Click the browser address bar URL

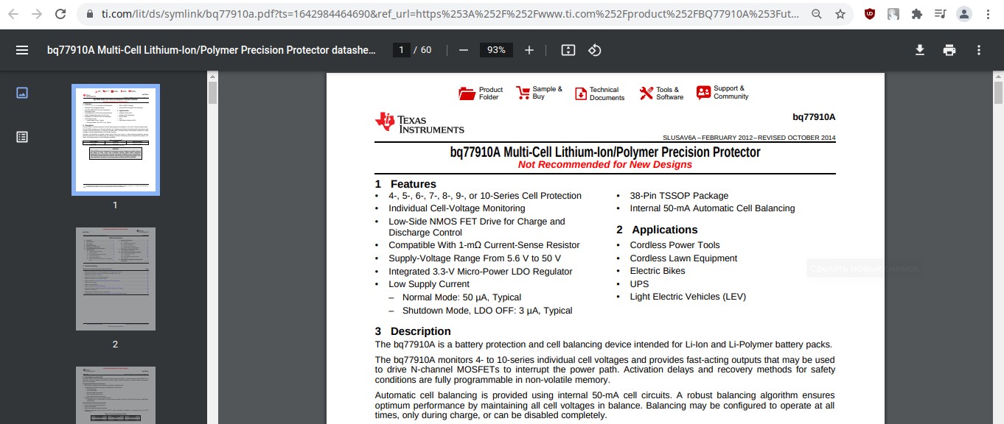pos(450,14)
